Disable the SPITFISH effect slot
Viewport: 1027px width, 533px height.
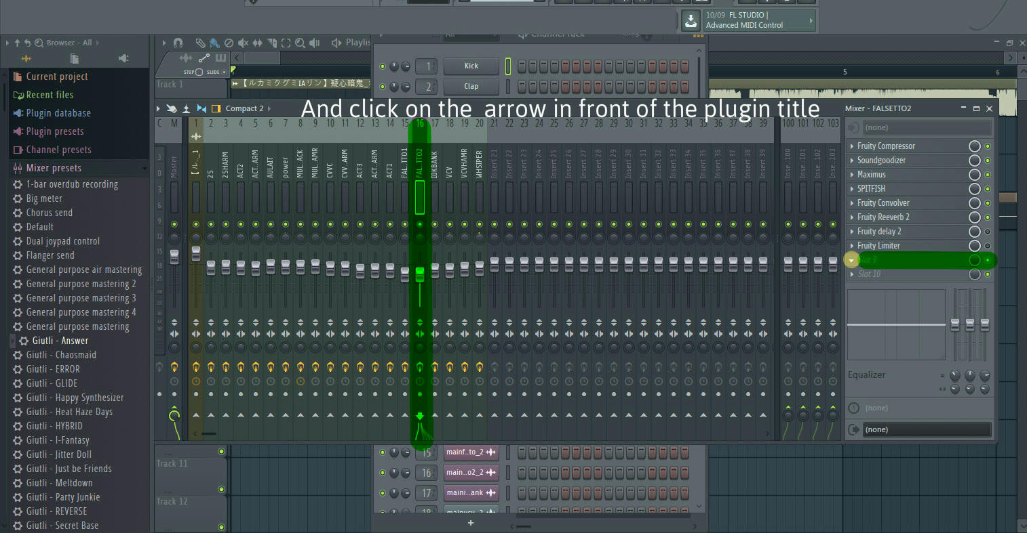988,189
